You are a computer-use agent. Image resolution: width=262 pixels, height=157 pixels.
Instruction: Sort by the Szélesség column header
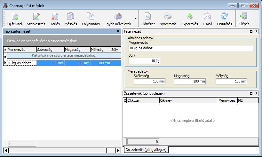tap(50, 50)
